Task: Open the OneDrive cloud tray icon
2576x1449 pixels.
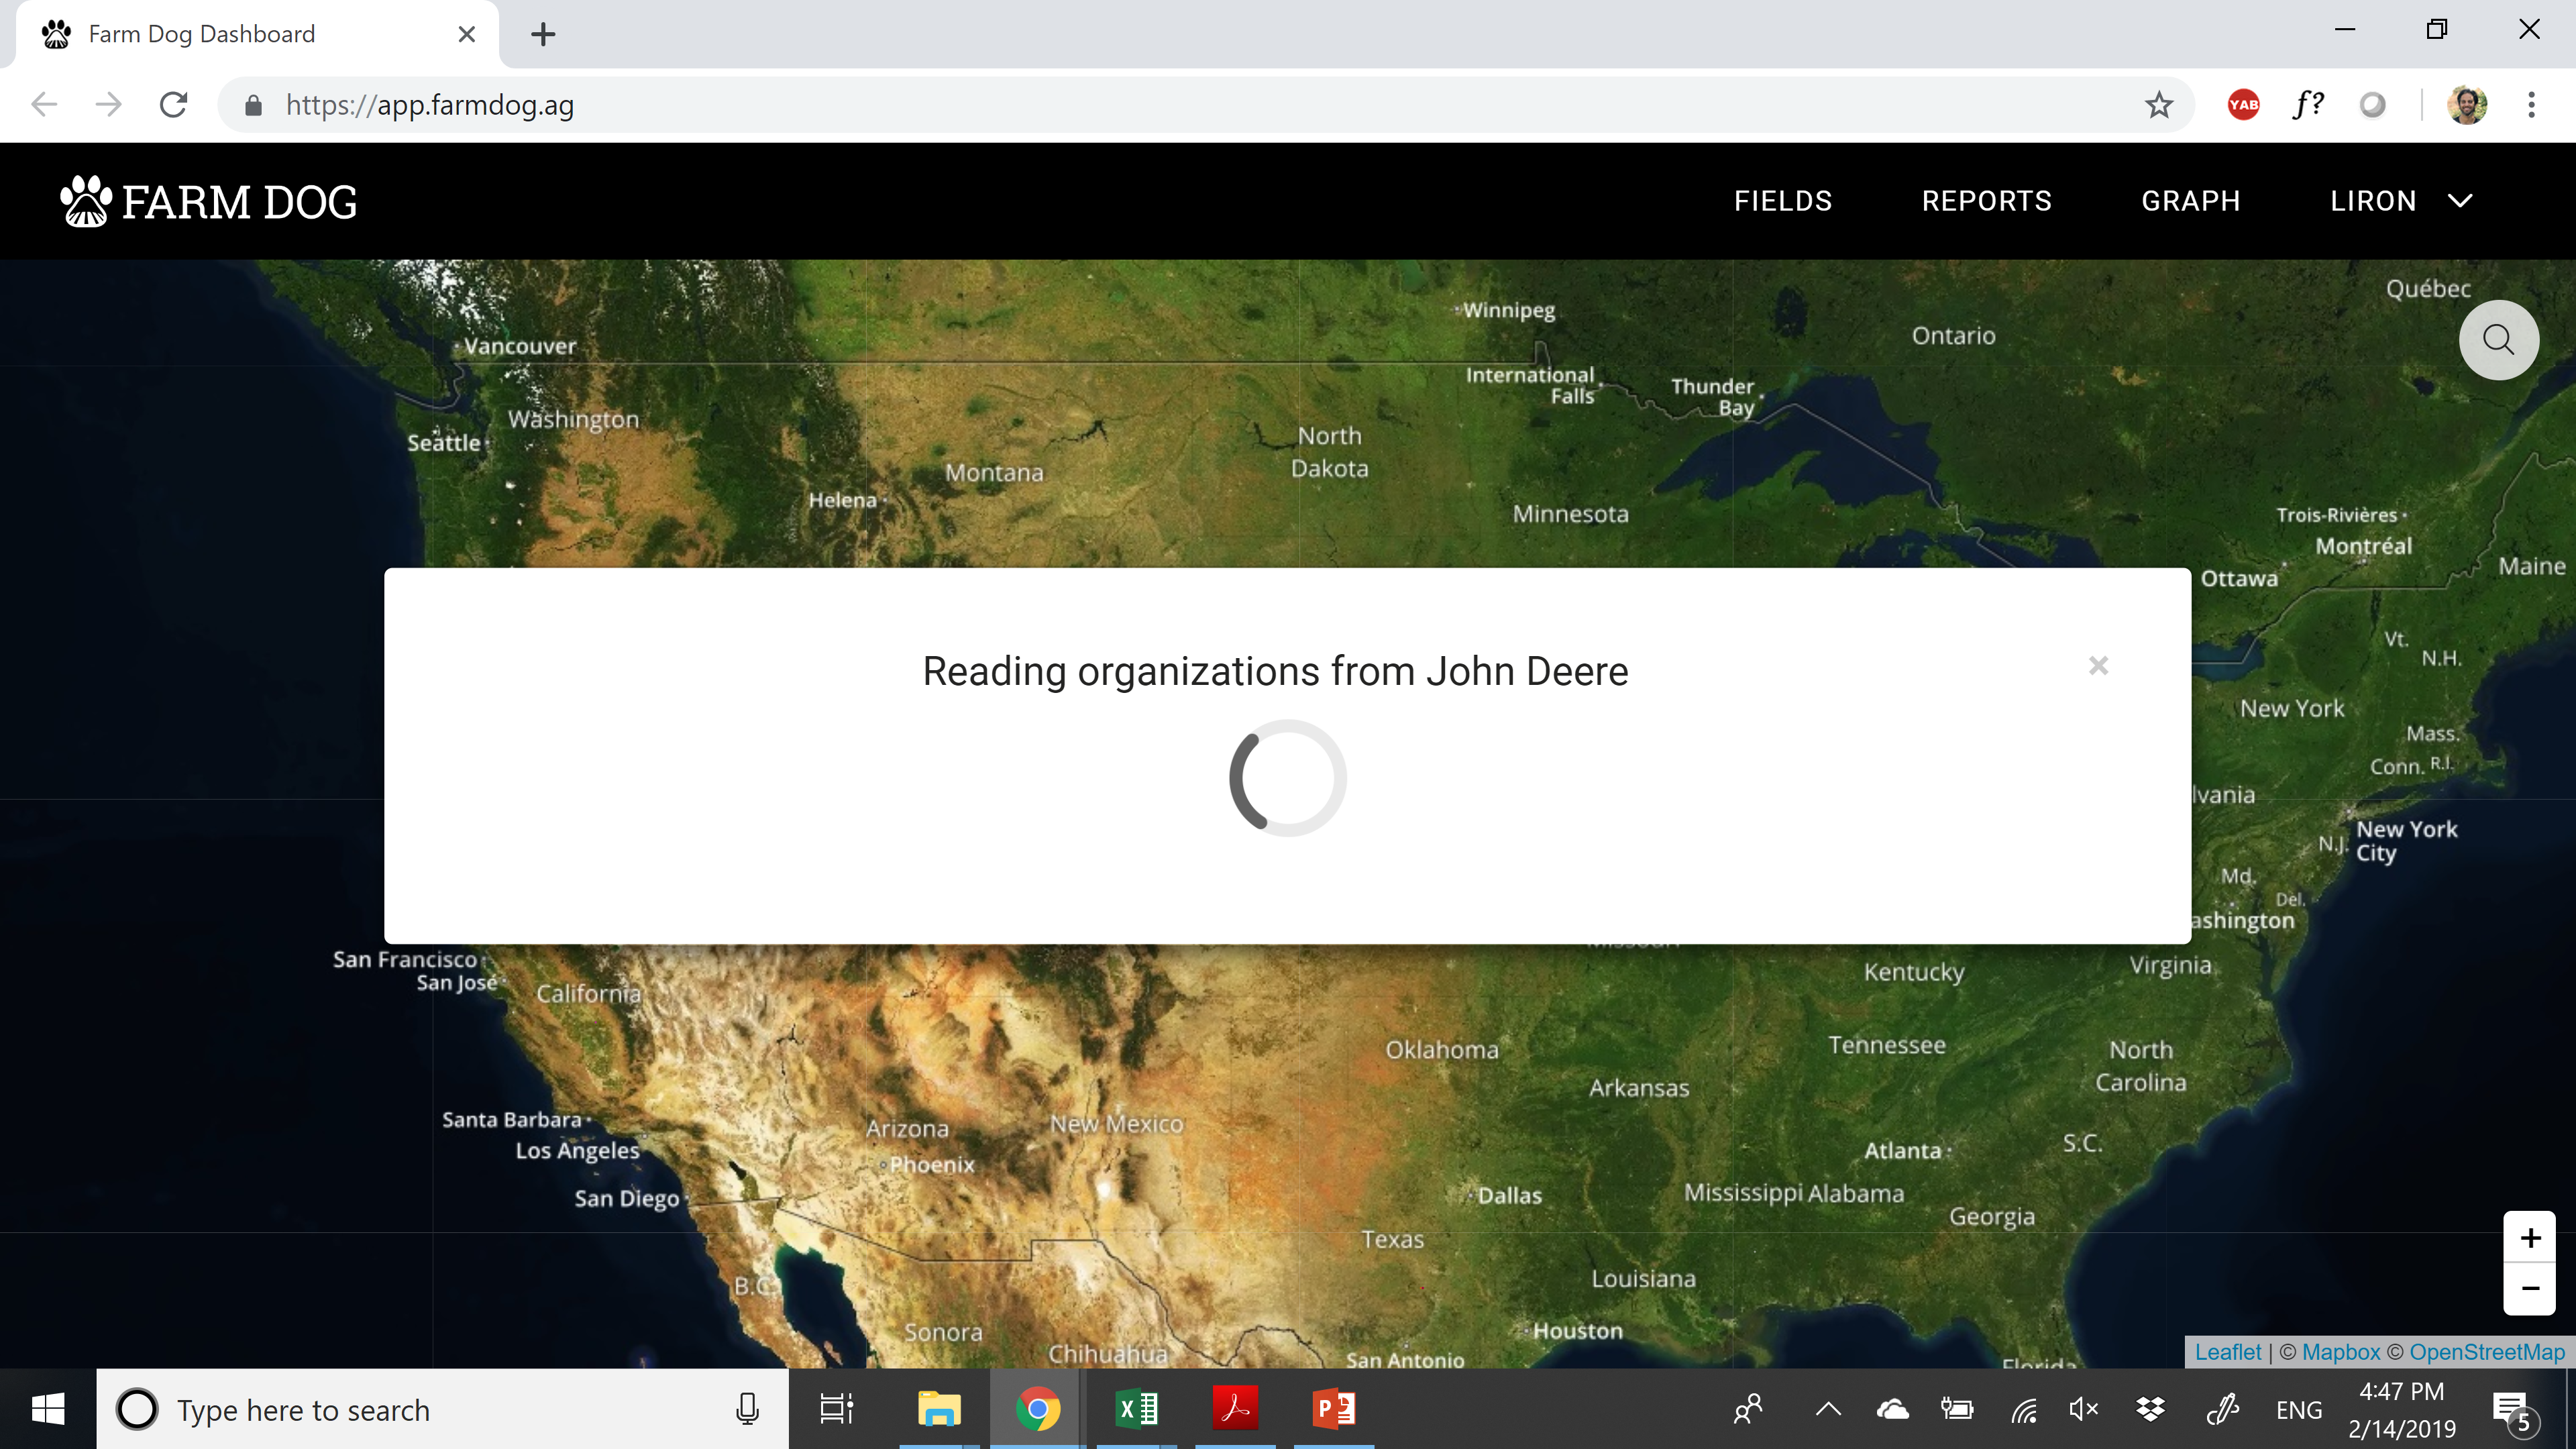Action: point(1892,1409)
